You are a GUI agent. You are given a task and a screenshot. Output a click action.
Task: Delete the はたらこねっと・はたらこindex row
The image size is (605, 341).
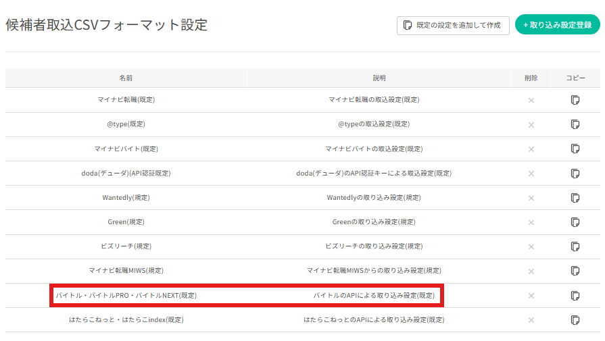(x=531, y=320)
